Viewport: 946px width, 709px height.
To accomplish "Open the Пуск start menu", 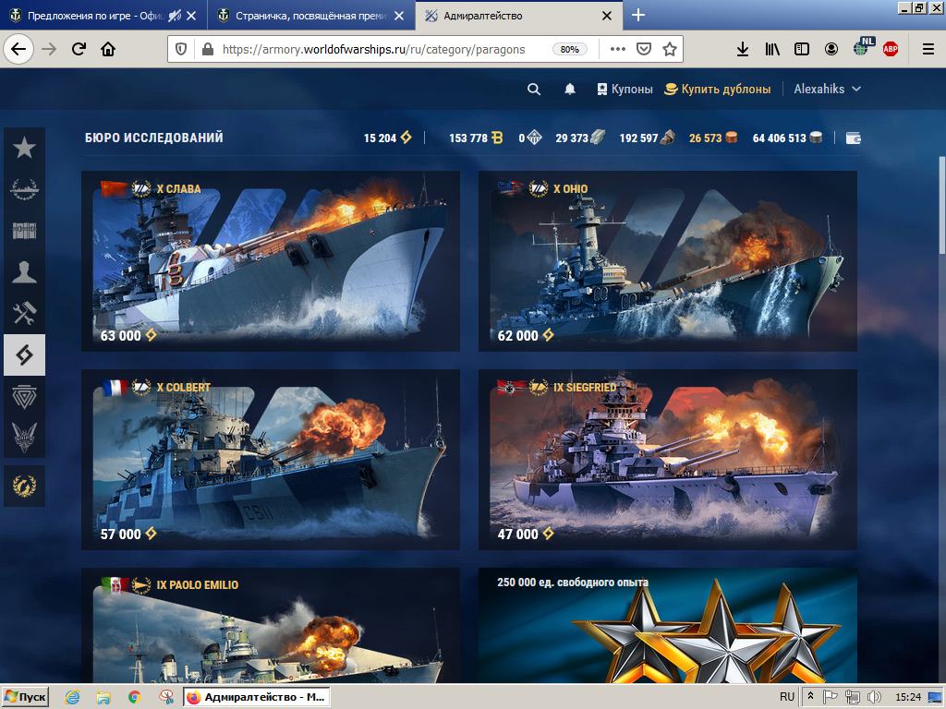I will [25, 697].
